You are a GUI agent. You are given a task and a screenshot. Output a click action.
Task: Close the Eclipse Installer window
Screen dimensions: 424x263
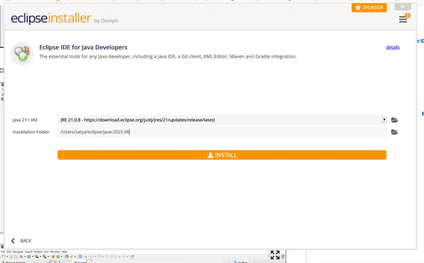coord(403,7)
